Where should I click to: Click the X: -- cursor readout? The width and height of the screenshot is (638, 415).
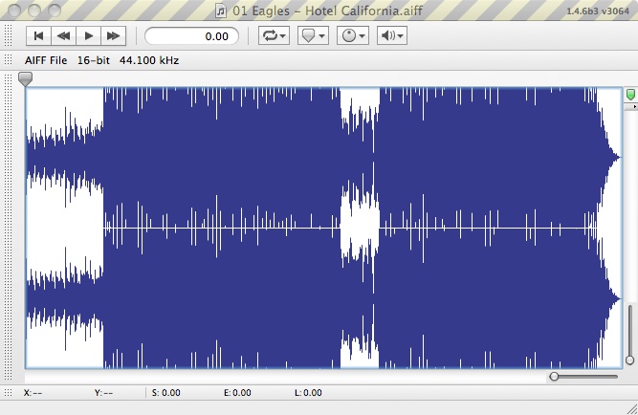pos(33,393)
